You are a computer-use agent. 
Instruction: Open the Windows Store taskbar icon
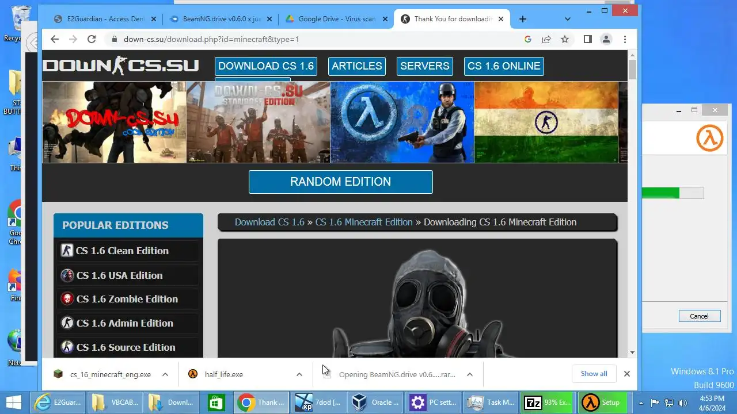coord(216,402)
